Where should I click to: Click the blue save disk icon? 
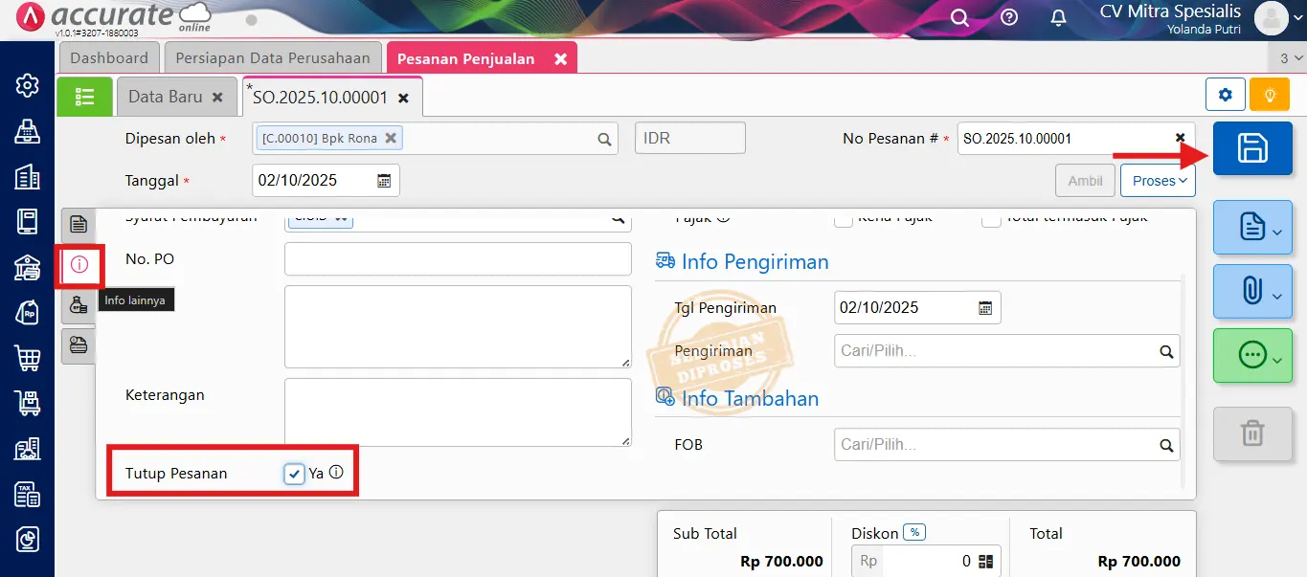(x=1252, y=149)
